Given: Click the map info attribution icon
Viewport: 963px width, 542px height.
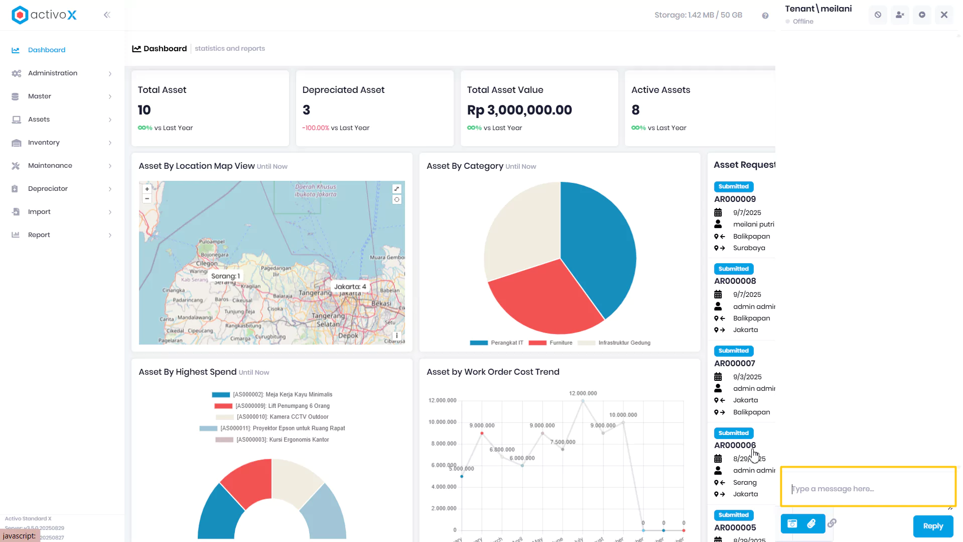Looking at the screenshot, I should 396,336.
